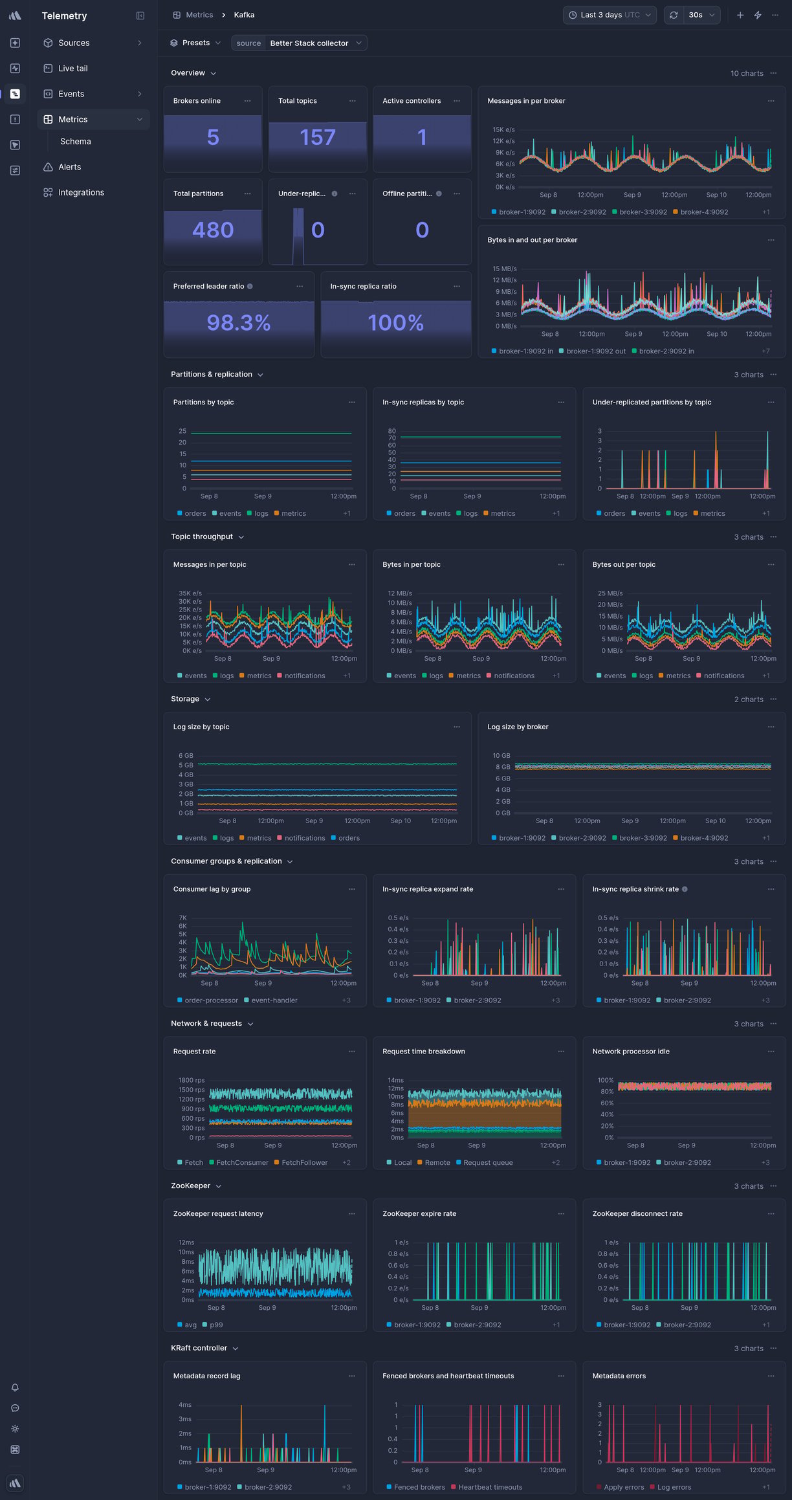Open Bytes in and out per broker menu
792x1500 pixels.
tap(771, 240)
